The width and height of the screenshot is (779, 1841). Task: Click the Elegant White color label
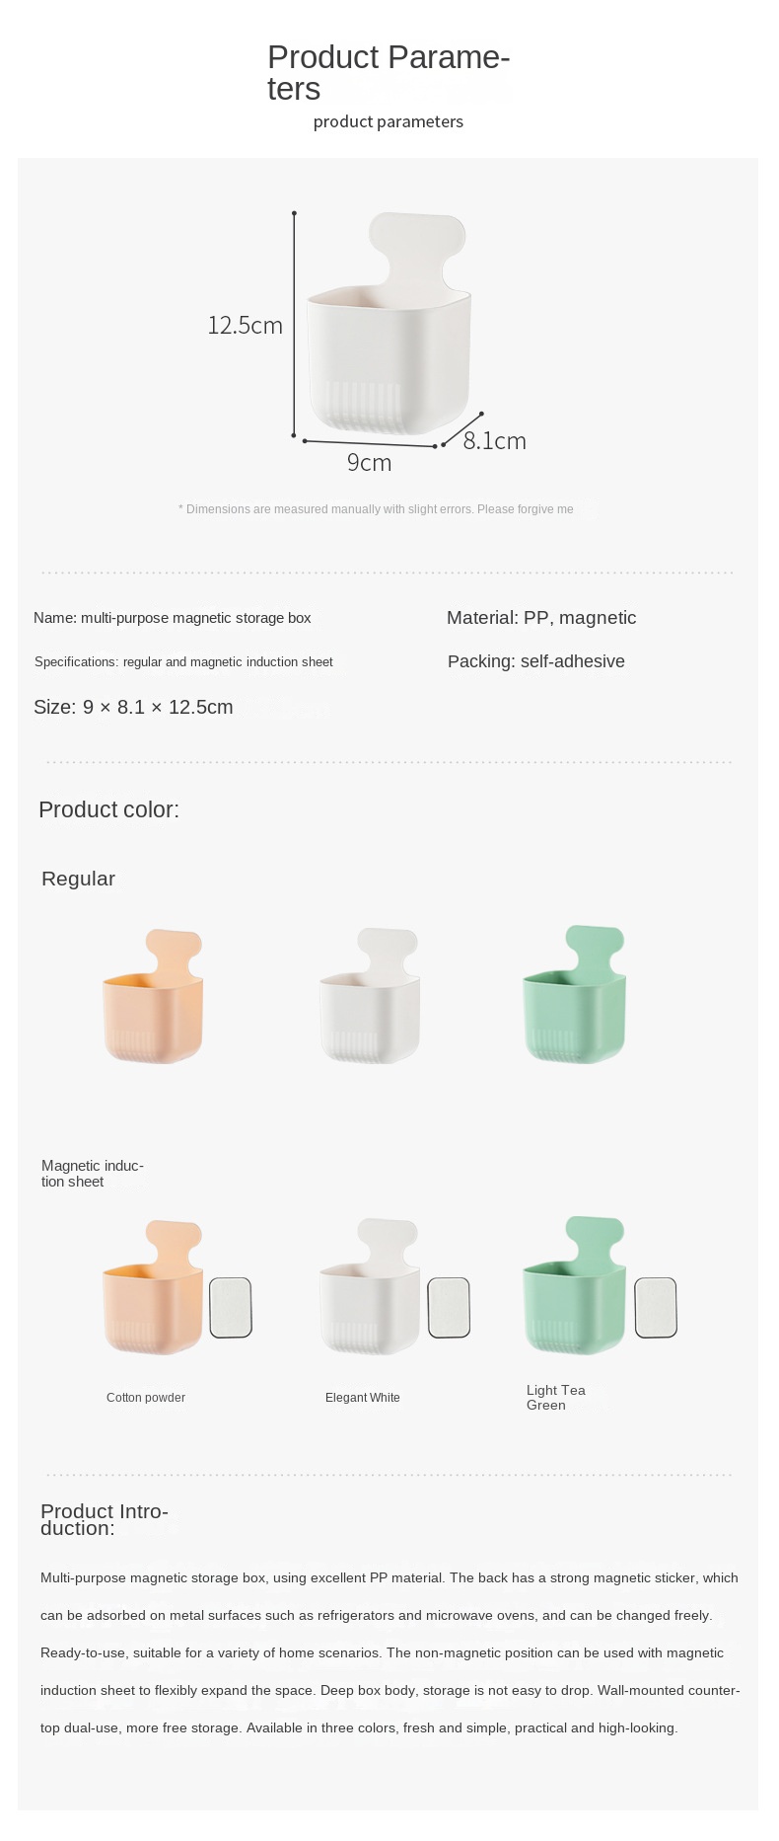[x=363, y=1398]
